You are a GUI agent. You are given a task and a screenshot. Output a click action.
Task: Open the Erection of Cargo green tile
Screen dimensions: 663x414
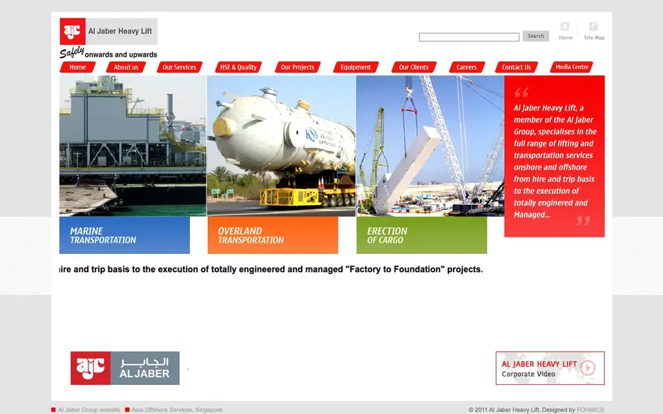pyautogui.click(x=421, y=235)
